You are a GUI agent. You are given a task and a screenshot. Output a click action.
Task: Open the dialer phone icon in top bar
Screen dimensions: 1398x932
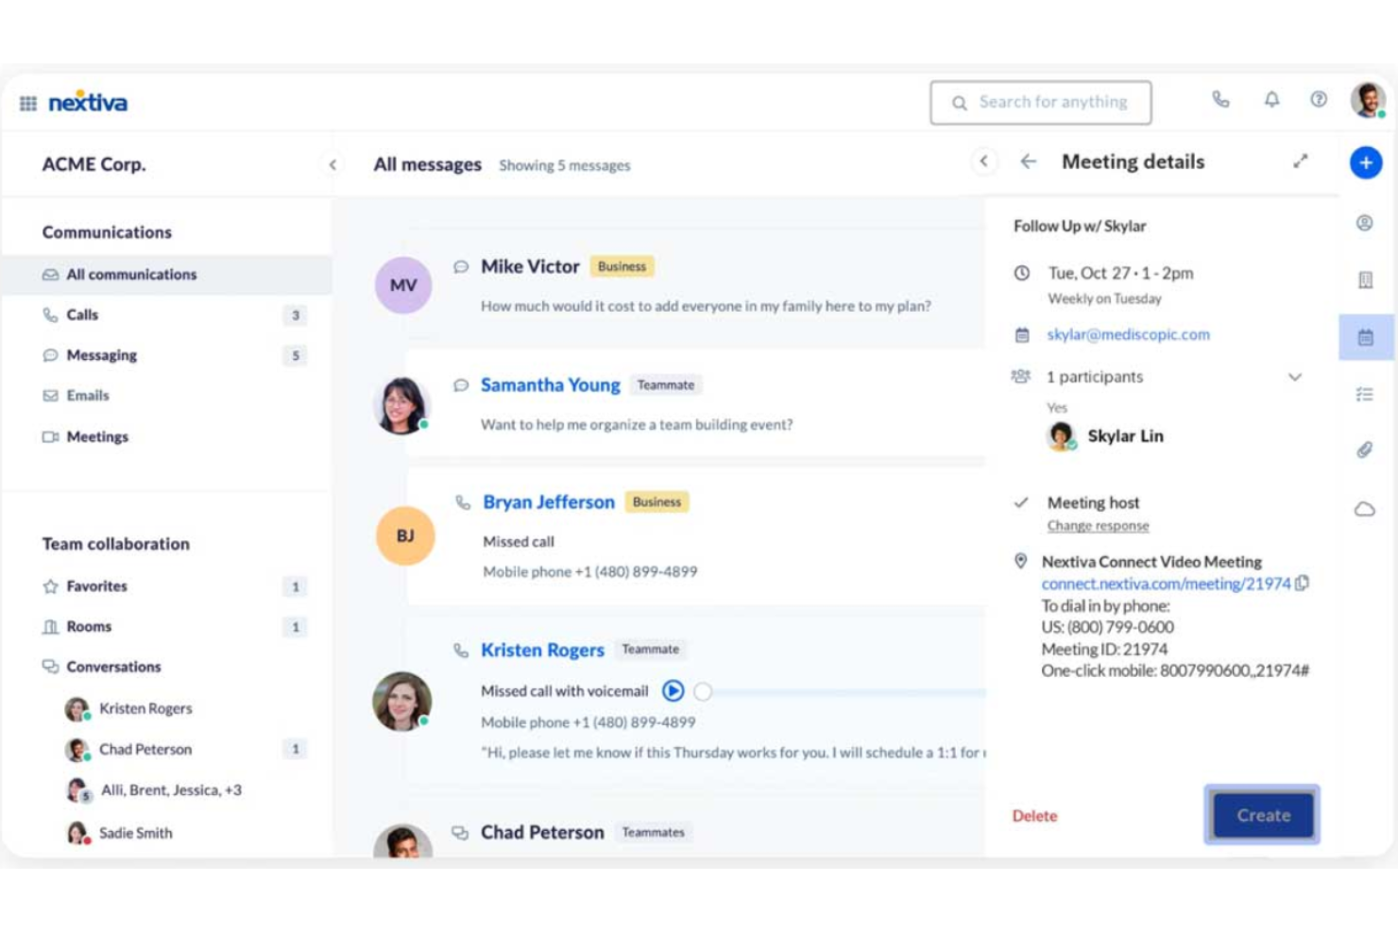(1220, 98)
